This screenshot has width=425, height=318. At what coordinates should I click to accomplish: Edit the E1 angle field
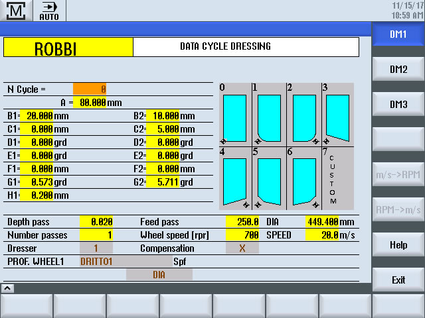pyautogui.click(x=37, y=156)
